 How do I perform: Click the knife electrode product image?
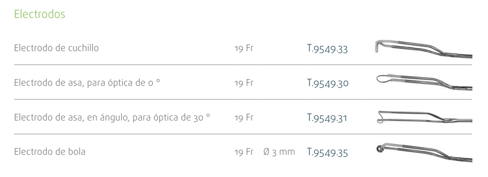(423, 49)
